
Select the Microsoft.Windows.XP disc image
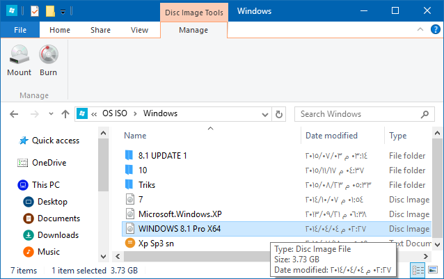(180, 214)
